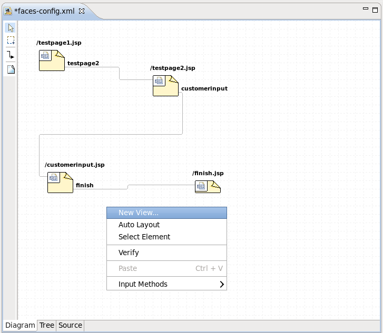The width and height of the screenshot is (383, 333).
Task: Choose New View... from context menu
Action: 138,213
